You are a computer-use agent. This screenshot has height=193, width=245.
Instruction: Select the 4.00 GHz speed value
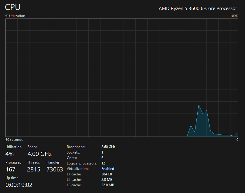40,154
